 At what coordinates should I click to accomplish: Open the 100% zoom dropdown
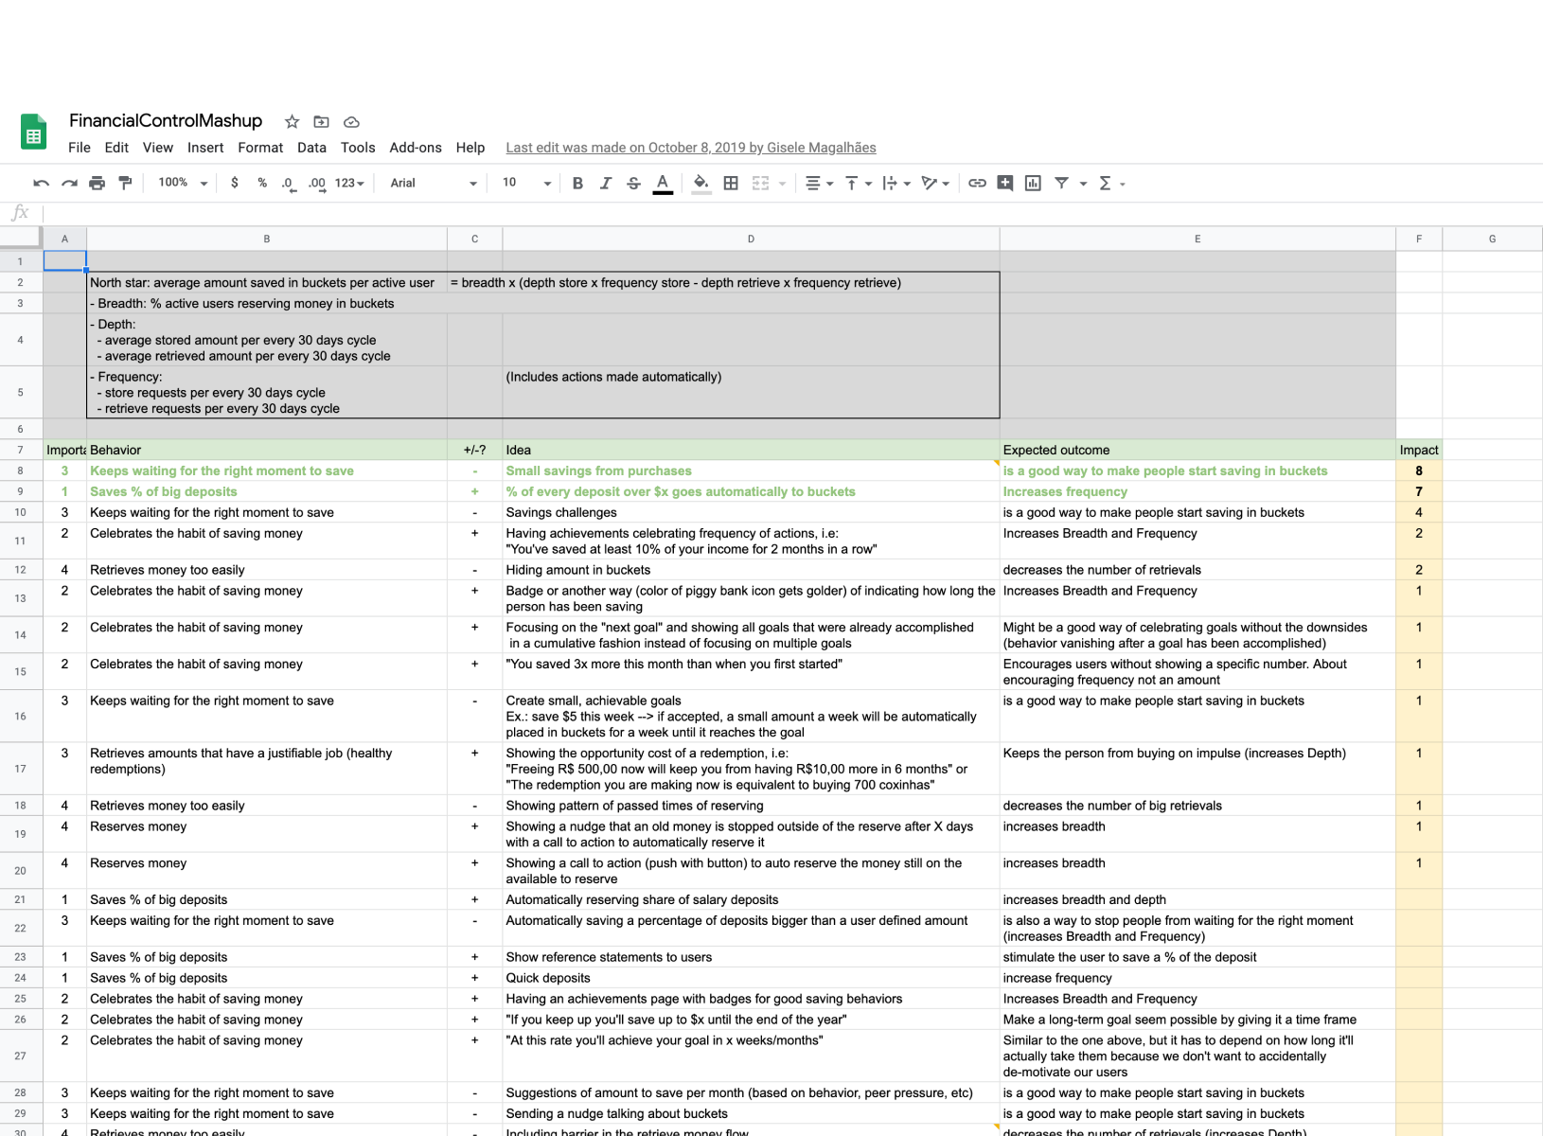coord(183,183)
